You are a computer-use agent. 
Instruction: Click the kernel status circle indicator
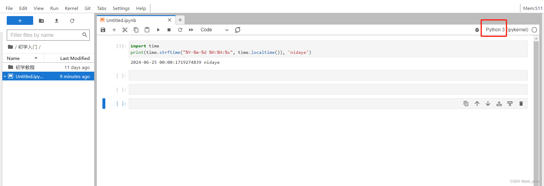tap(534, 30)
